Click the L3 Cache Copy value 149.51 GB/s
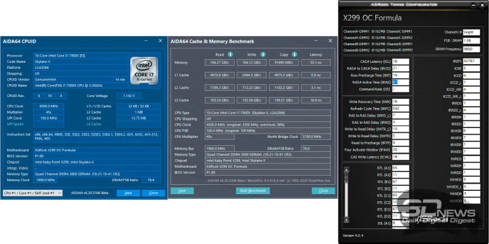Image resolution: width=489 pixels, height=244 pixels. point(284,100)
